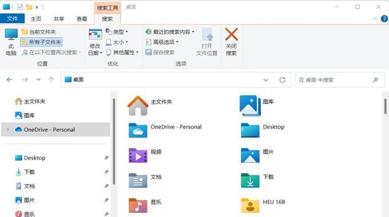Click the Back navigation arrow
This screenshot has height=217, width=389.
pyautogui.click(x=9, y=80)
